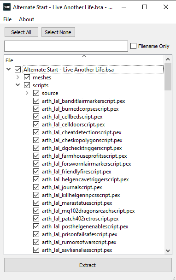This screenshot has width=176, height=280.
Task: Click the Select None button
Action: pos(58,32)
